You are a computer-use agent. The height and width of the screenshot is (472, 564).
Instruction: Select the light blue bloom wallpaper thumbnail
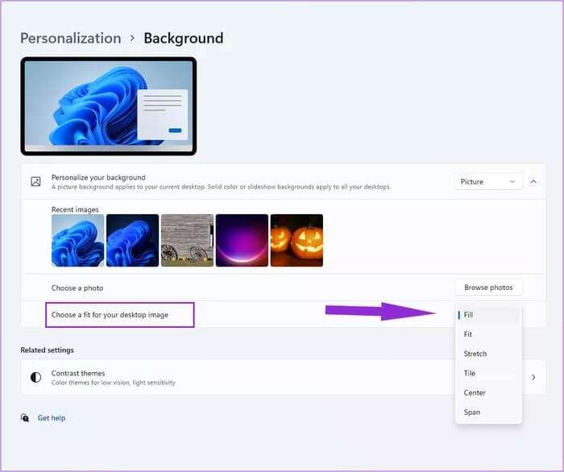pyautogui.click(x=77, y=240)
